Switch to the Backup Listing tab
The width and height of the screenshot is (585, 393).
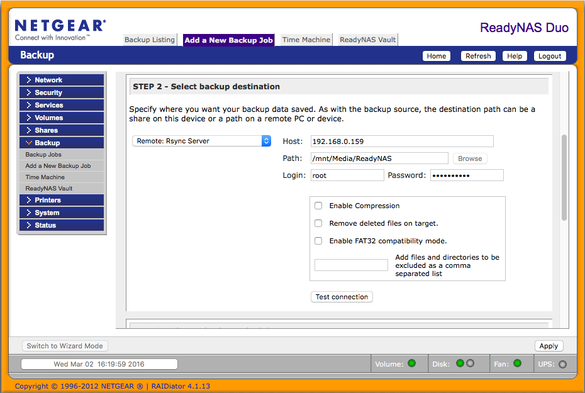[150, 40]
